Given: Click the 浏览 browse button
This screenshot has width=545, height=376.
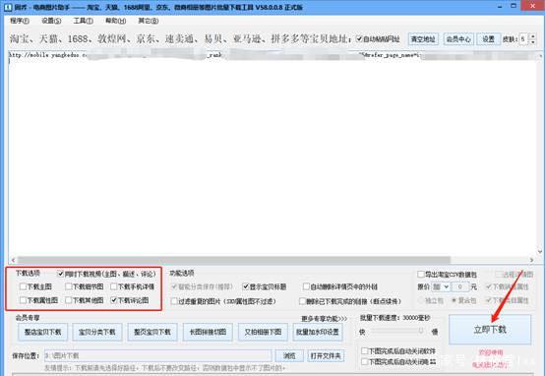Looking at the screenshot, I should 289,355.
